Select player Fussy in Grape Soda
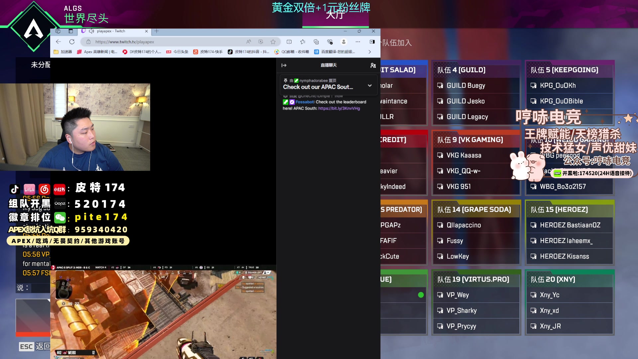The width and height of the screenshot is (638, 359). (x=476, y=241)
